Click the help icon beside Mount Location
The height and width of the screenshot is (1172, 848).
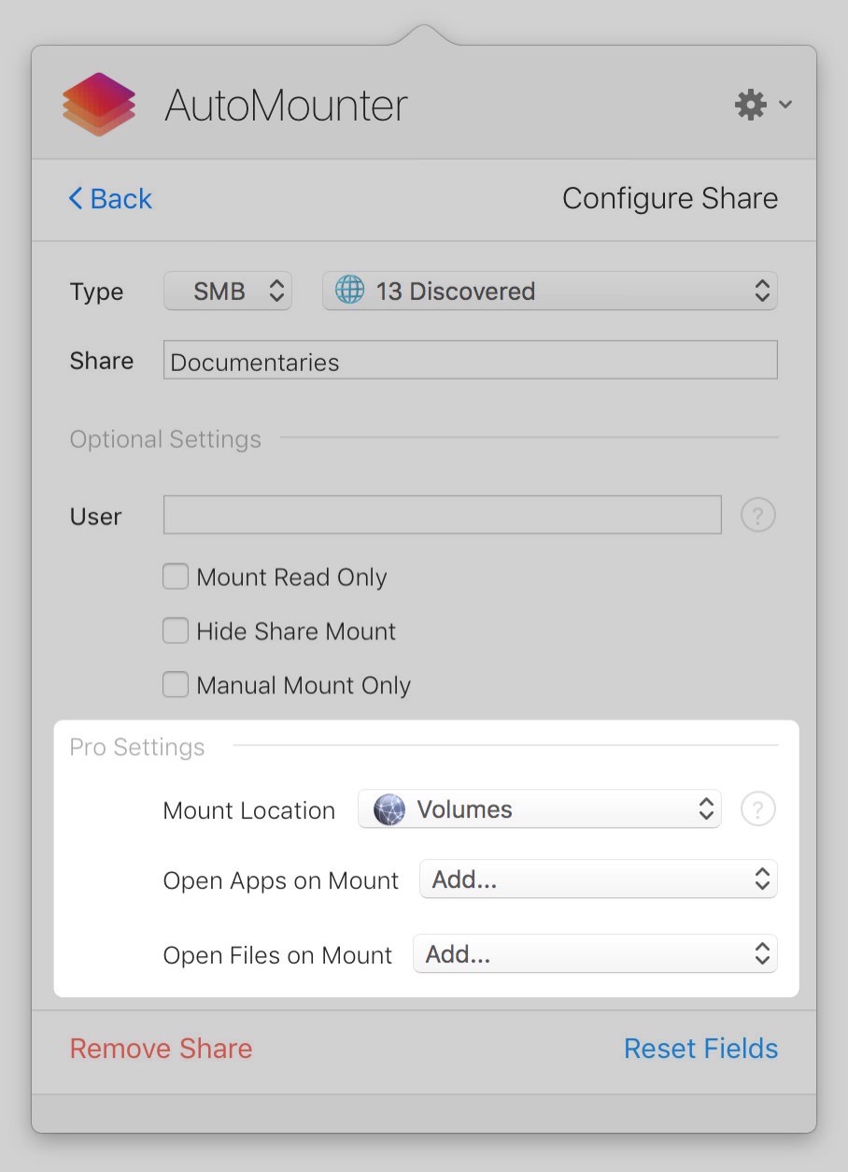click(x=757, y=809)
